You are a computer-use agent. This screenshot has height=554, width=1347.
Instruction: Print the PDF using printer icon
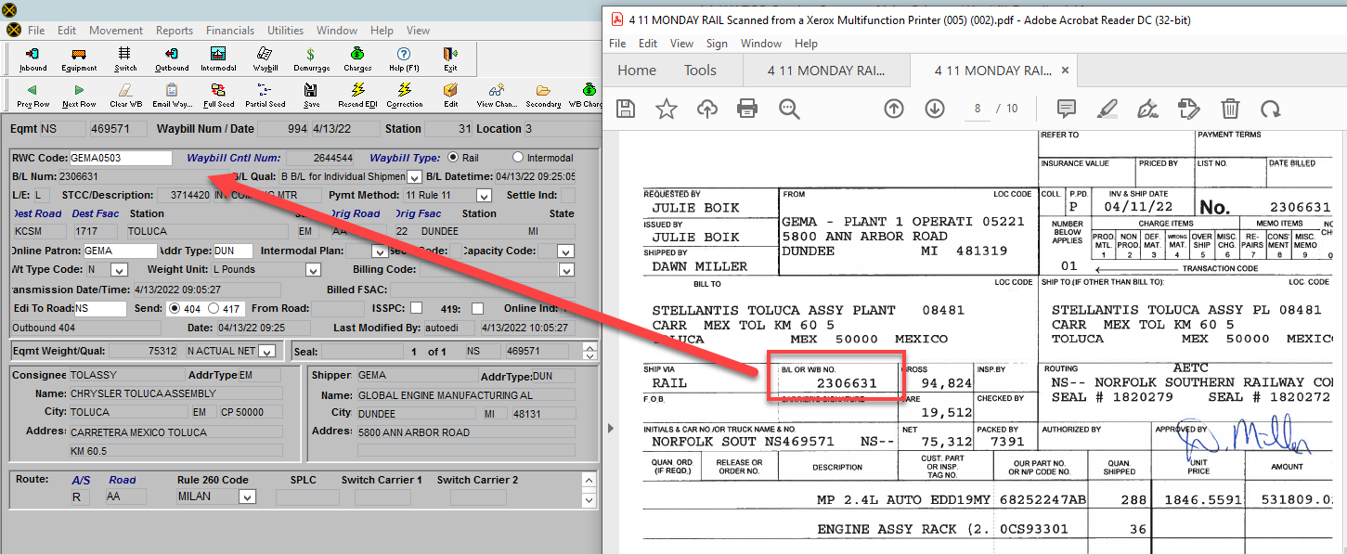pos(747,110)
